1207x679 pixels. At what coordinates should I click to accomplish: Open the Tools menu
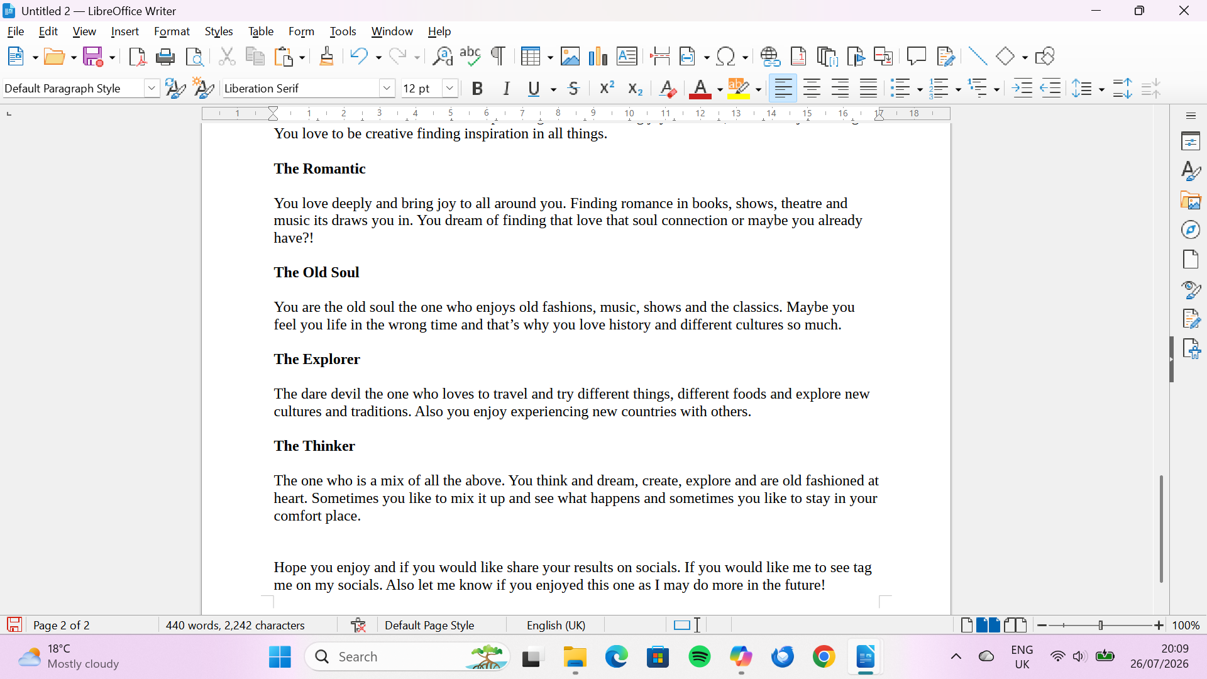[x=343, y=31]
